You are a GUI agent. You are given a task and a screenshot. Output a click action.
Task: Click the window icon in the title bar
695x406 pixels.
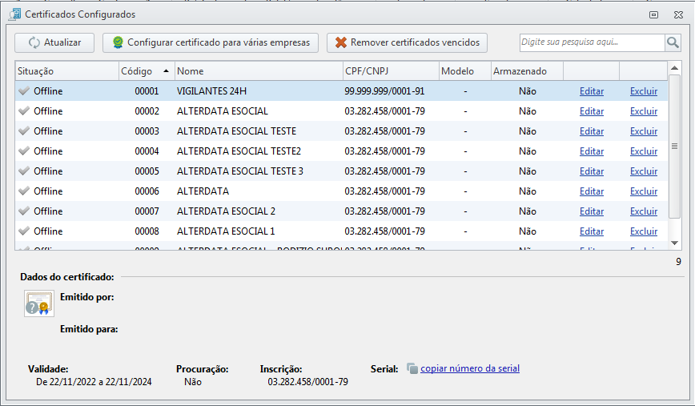click(x=14, y=14)
